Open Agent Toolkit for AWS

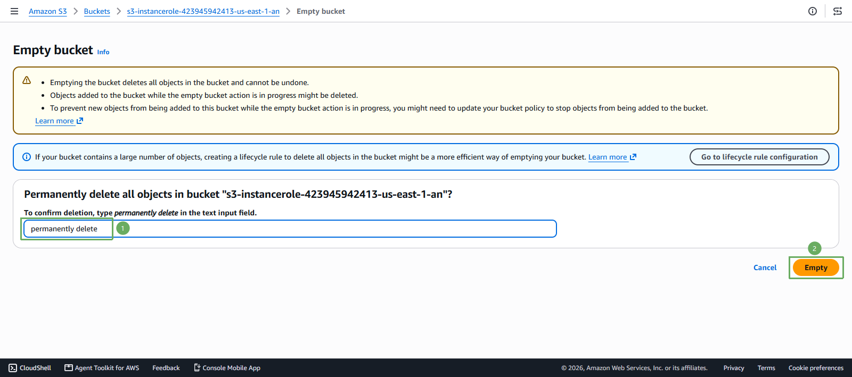click(102, 368)
